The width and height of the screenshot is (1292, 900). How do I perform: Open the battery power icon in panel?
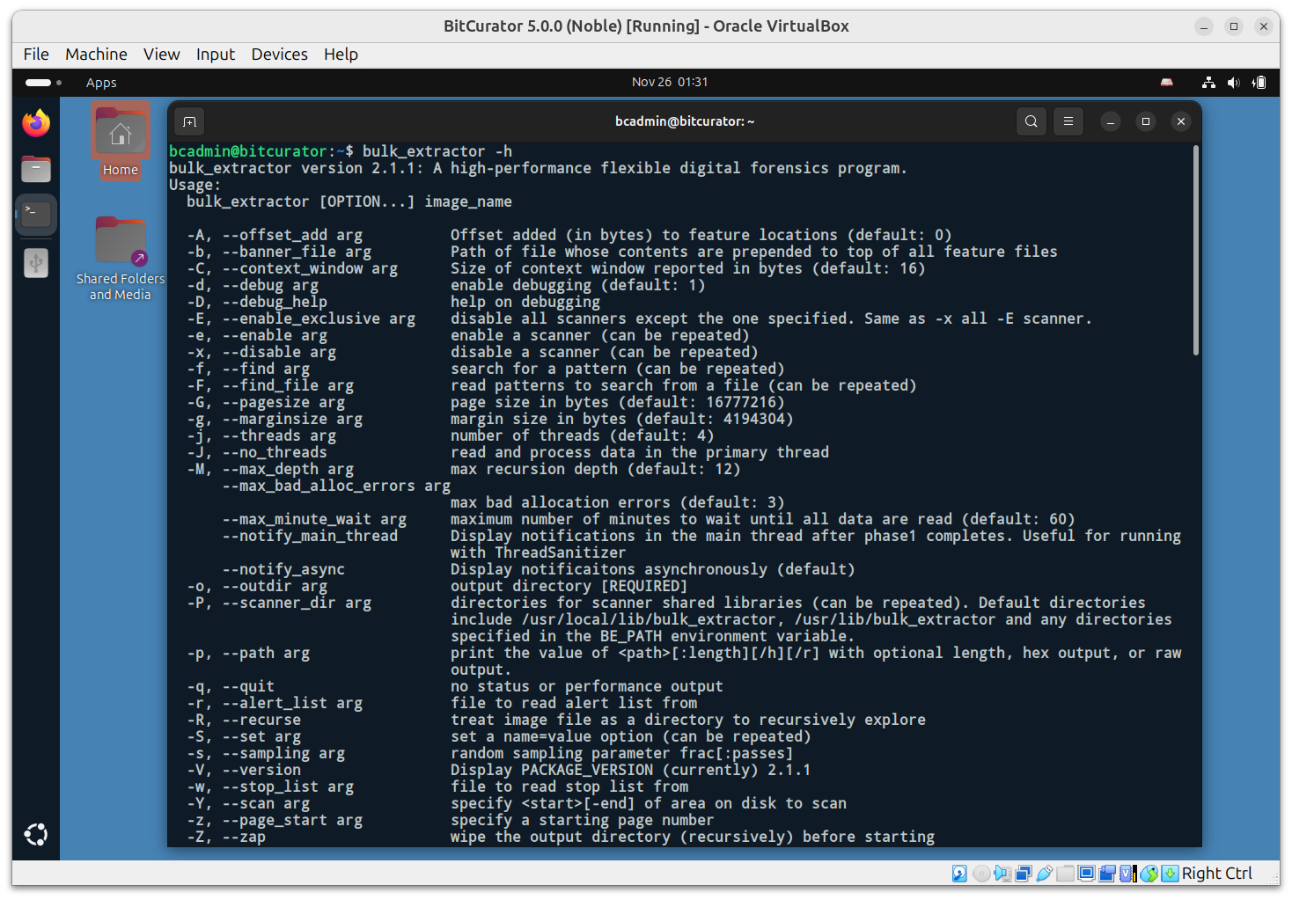click(x=1259, y=83)
